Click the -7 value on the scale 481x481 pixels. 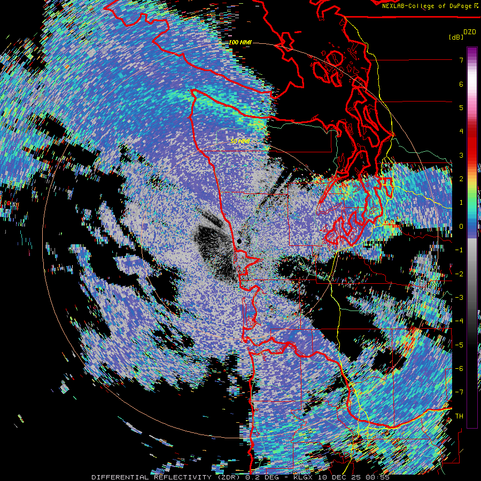coord(459,392)
